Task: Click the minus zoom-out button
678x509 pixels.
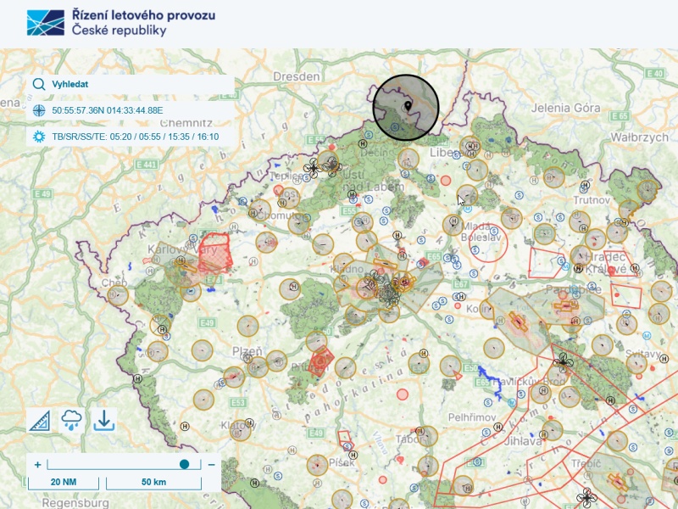Action: (x=211, y=464)
